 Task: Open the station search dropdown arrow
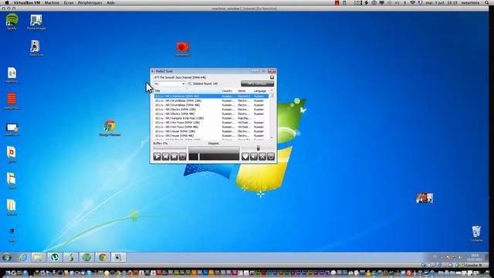(x=184, y=84)
